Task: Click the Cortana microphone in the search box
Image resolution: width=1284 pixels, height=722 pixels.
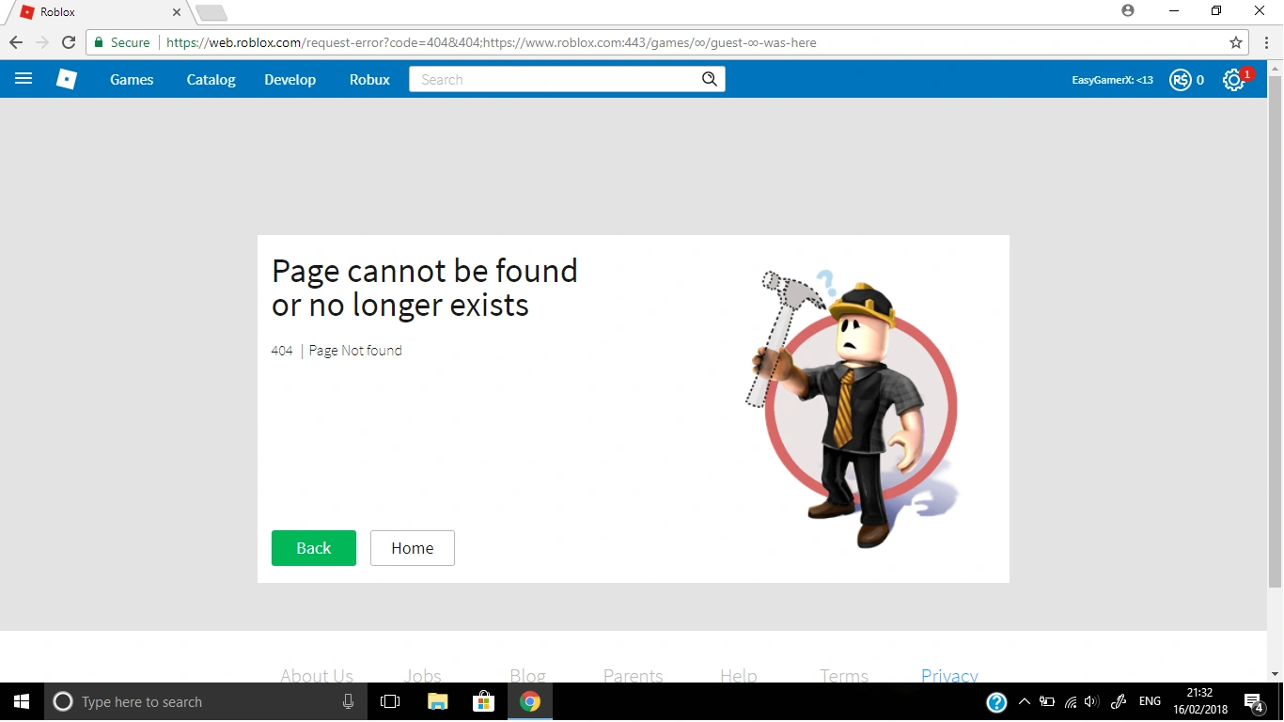Action: (349, 701)
